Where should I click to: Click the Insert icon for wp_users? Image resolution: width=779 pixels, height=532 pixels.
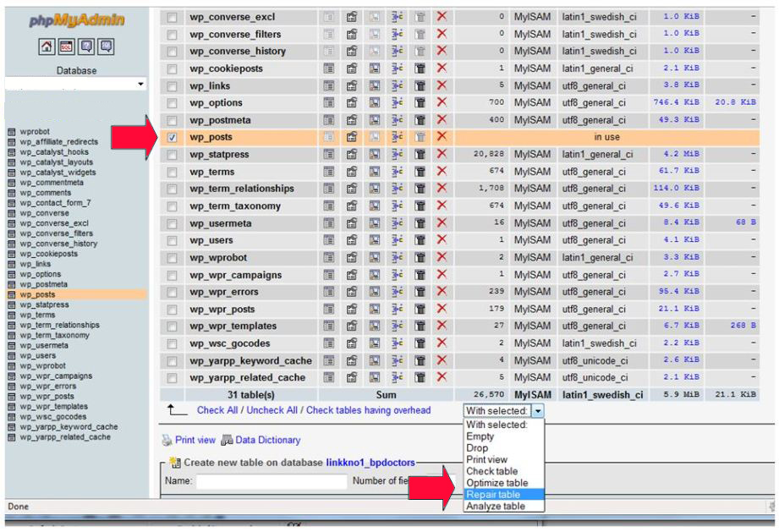[x=397, y=240]
